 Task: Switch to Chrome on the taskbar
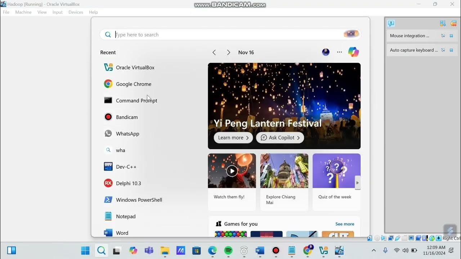tap(308, 250)
